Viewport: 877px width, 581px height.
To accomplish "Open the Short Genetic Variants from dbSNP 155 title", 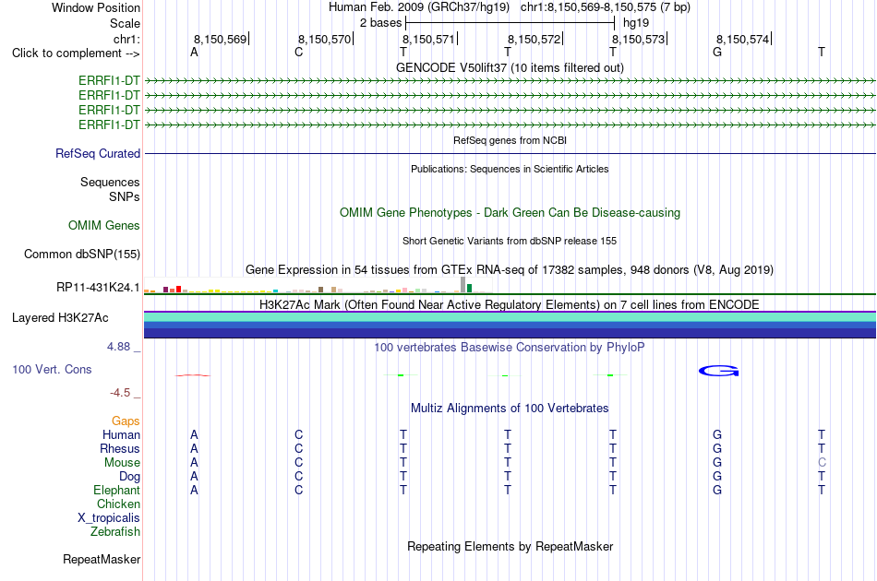I will pyautogui.click(x=510, y=241).
